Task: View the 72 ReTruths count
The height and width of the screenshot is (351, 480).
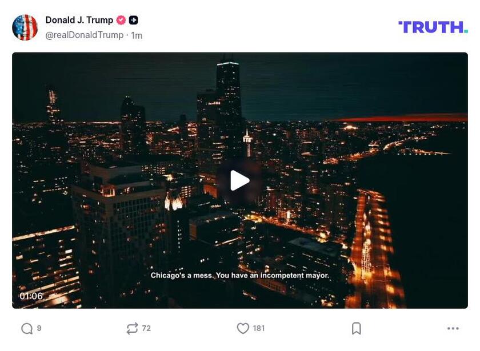Action: [x=146, y=328]
